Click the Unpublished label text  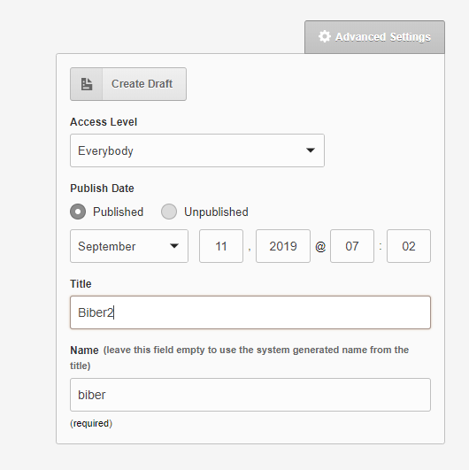216,212
